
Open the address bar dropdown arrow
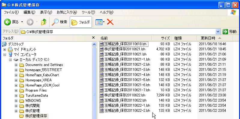coord(218,32)
